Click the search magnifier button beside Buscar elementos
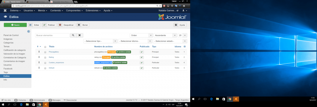Image resolution: width=317 pixels, height=107 pixels. 73,35
